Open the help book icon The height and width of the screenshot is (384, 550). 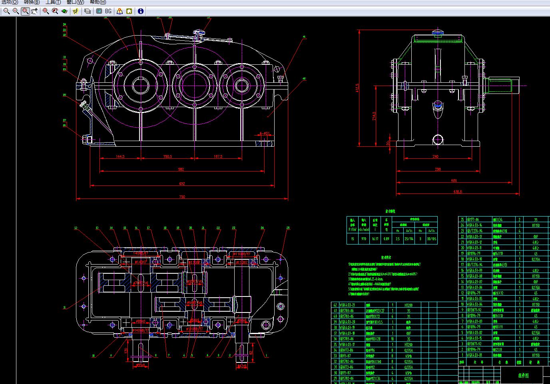120,11
